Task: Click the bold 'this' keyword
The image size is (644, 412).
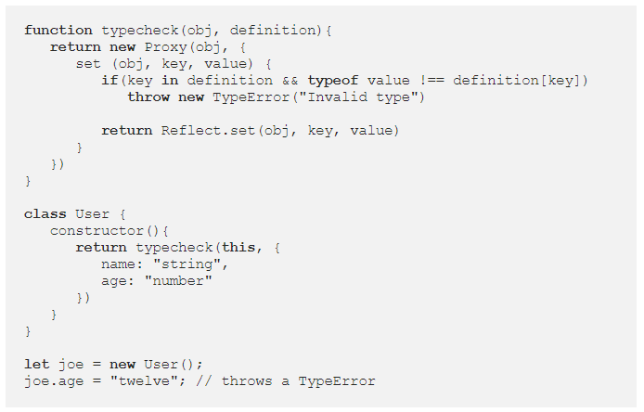Action: point(238,247)
